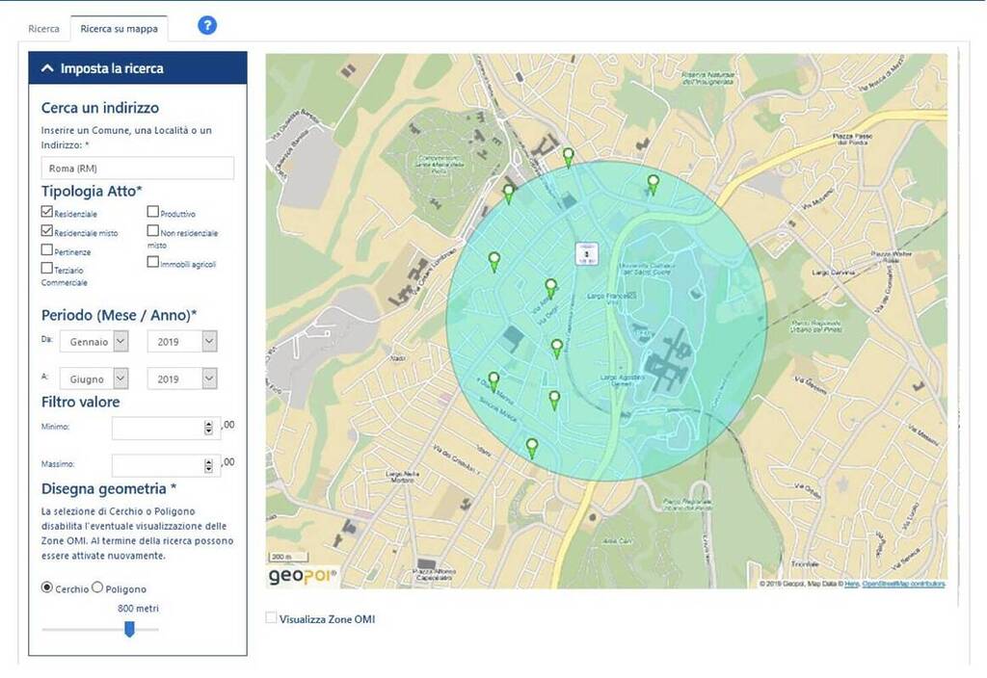The height and width of the screenshot is (678, 987).
Task: Click the geopoi logo on the map
Action: point(303,576)
